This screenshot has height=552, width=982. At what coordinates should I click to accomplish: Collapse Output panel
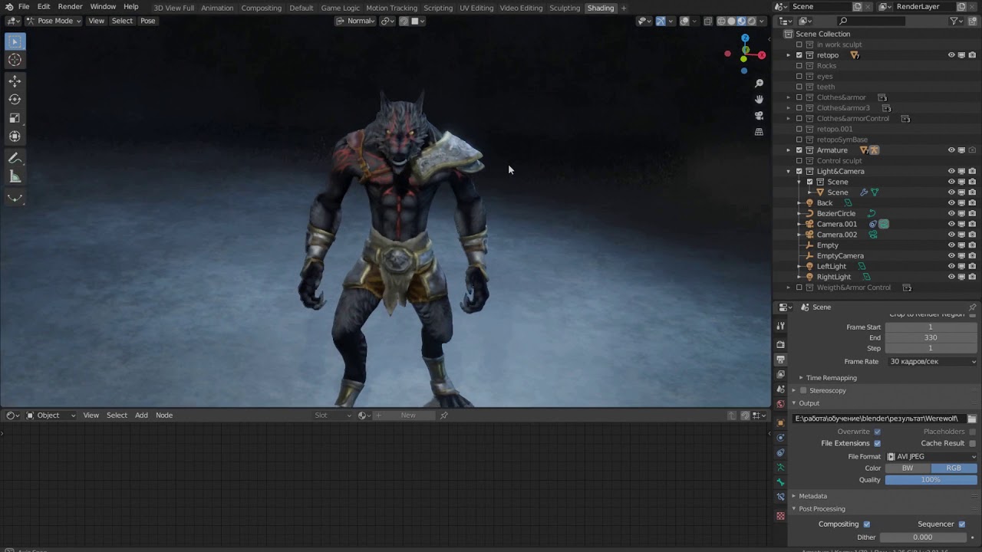(x=794, y=403)
